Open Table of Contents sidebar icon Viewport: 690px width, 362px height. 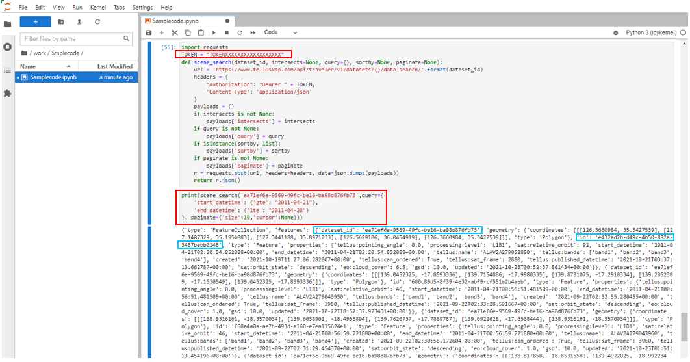(x=8, y=70)
